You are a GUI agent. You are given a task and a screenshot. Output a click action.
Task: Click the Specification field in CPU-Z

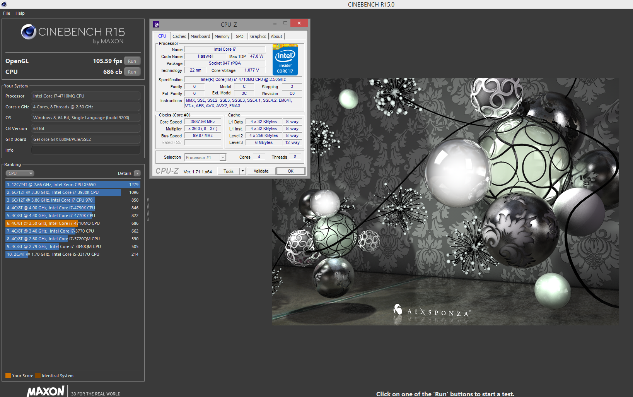(243, 79)
